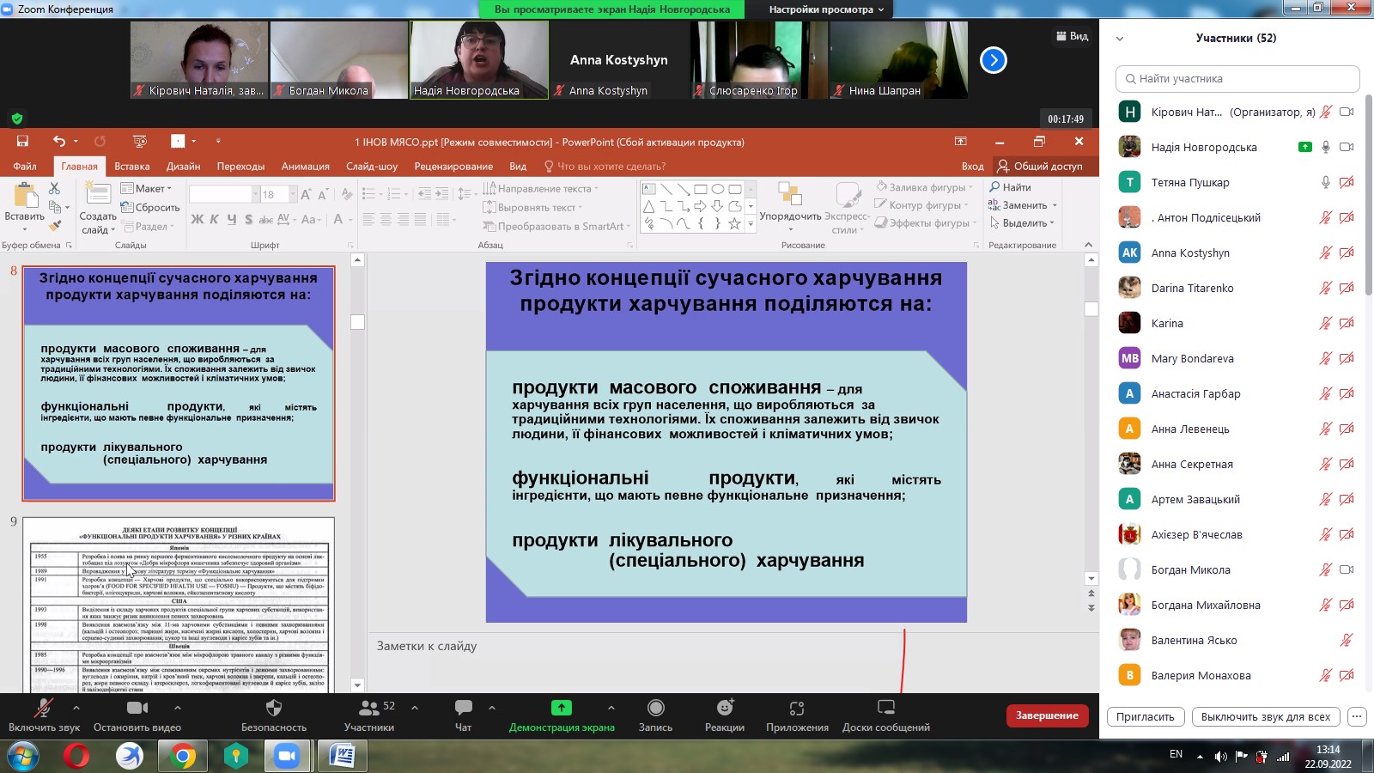Toggle microphone for Тетяна Пушкар
Screen dimensions: 1374x773
pyautogui.click(x=1325, y=182)
